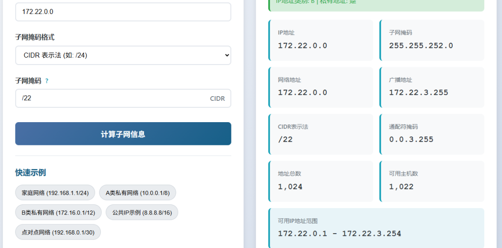Click the 快速示例 heading

tap(30, 173)
